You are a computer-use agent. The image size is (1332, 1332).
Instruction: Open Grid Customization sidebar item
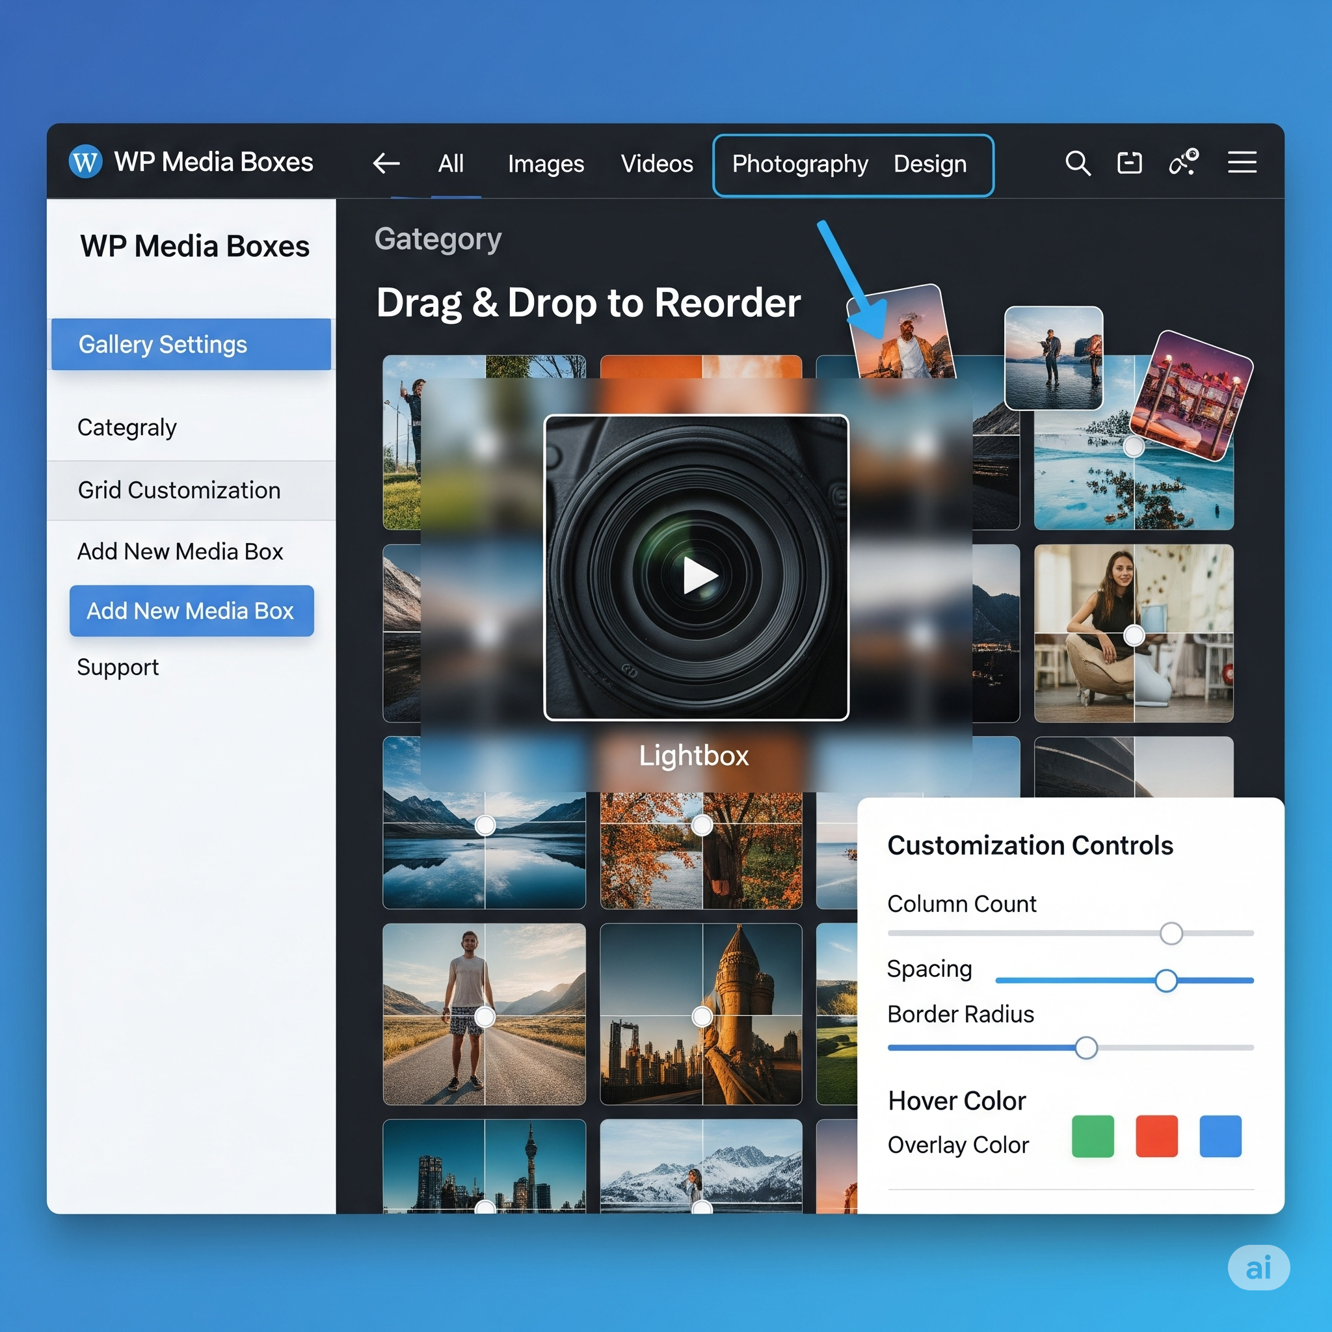[x=180, y=490]
